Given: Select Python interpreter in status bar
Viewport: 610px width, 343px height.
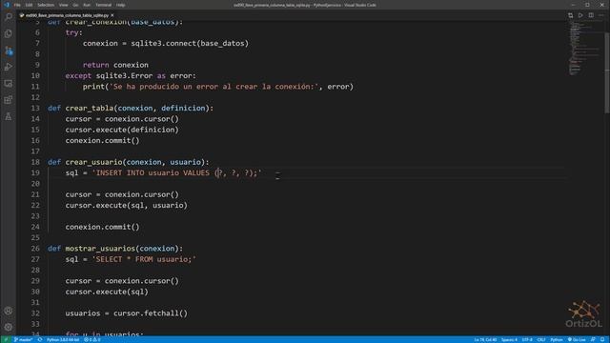Looking at the screenshot, I should [x=63, y=339].
